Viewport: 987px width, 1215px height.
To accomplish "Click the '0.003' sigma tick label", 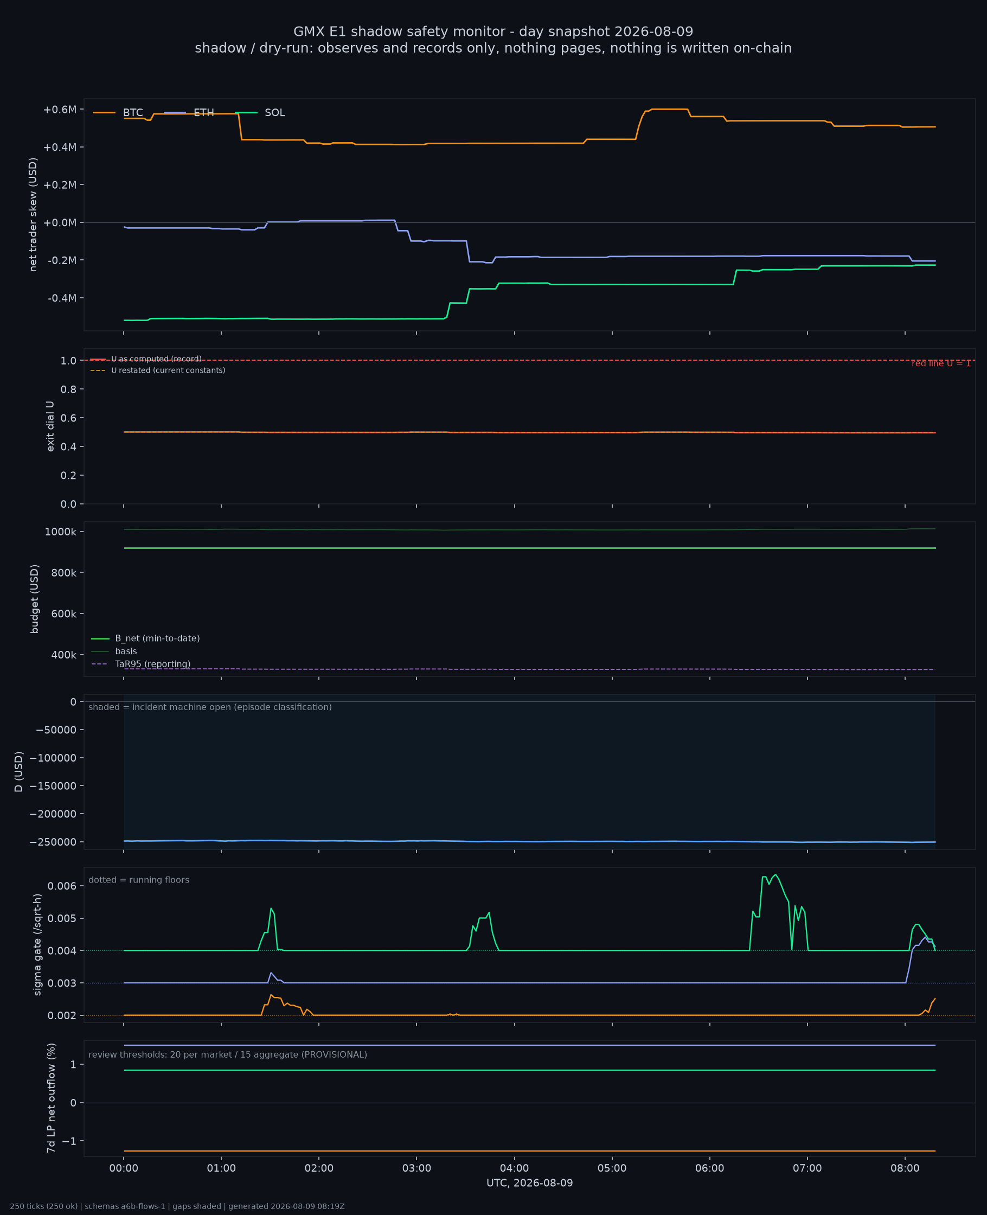I will tap(62, 983).
